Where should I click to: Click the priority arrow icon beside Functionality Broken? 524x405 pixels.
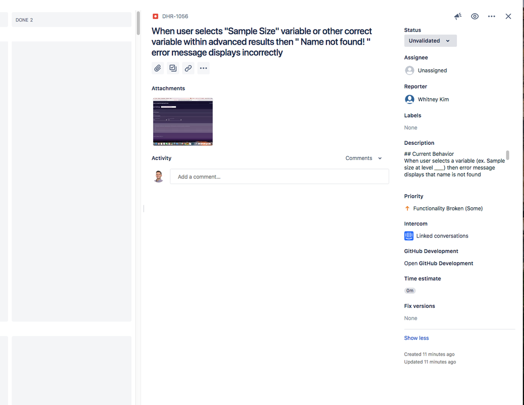point(407,208)
